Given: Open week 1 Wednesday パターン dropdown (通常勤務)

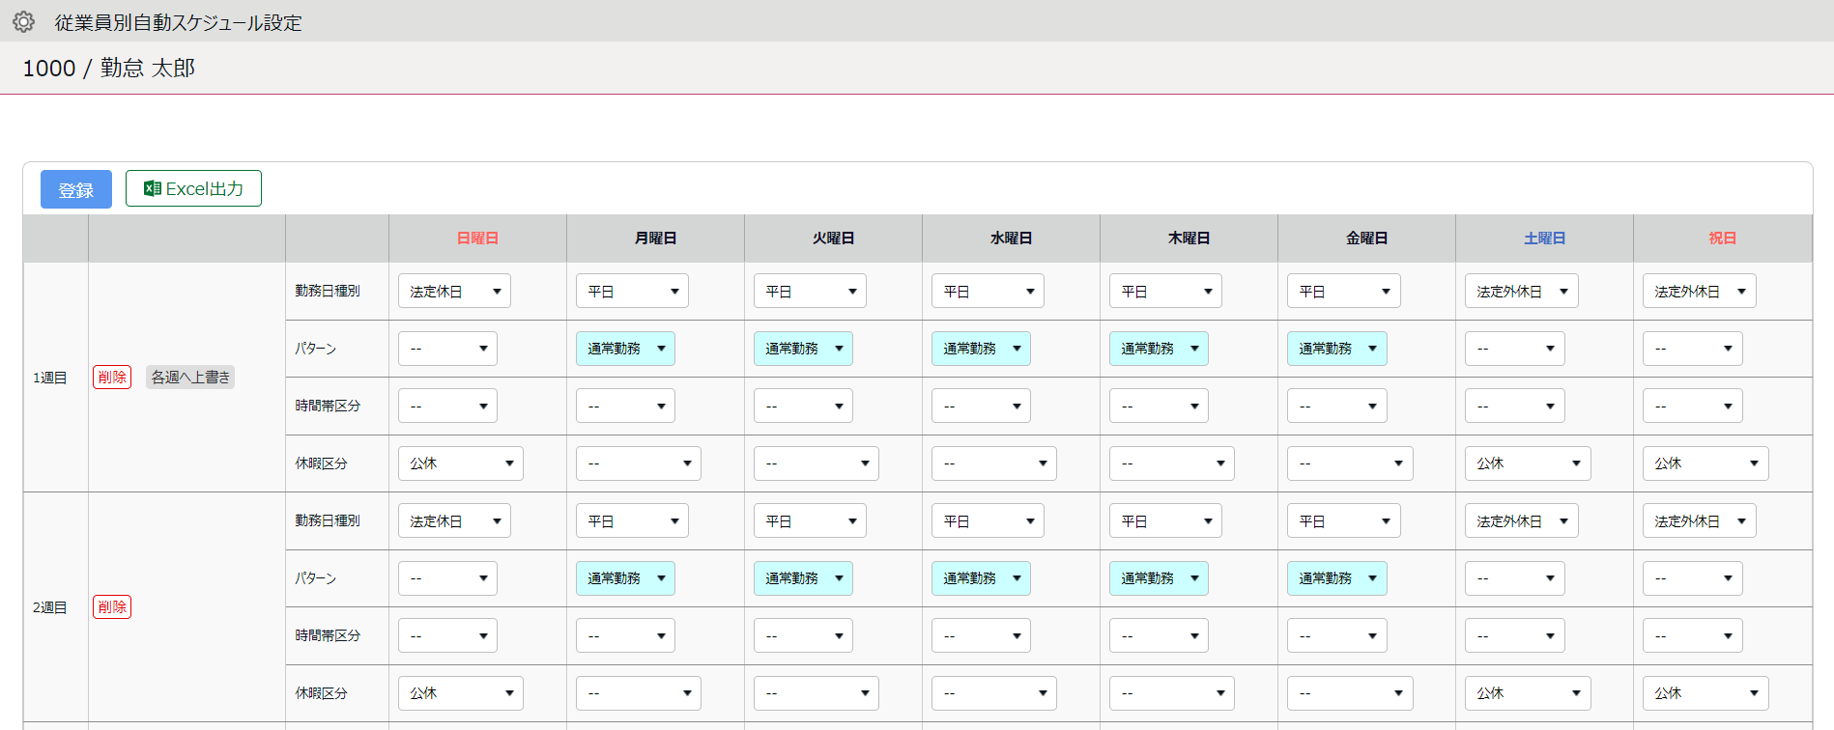Looking at the screenshot, I should pos(981,349).
